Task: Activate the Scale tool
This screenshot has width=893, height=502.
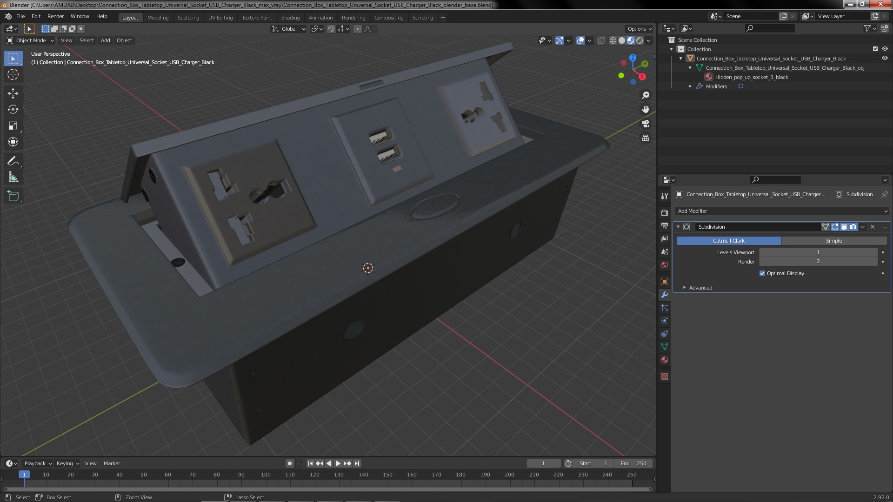Action: tap(13, 126)
